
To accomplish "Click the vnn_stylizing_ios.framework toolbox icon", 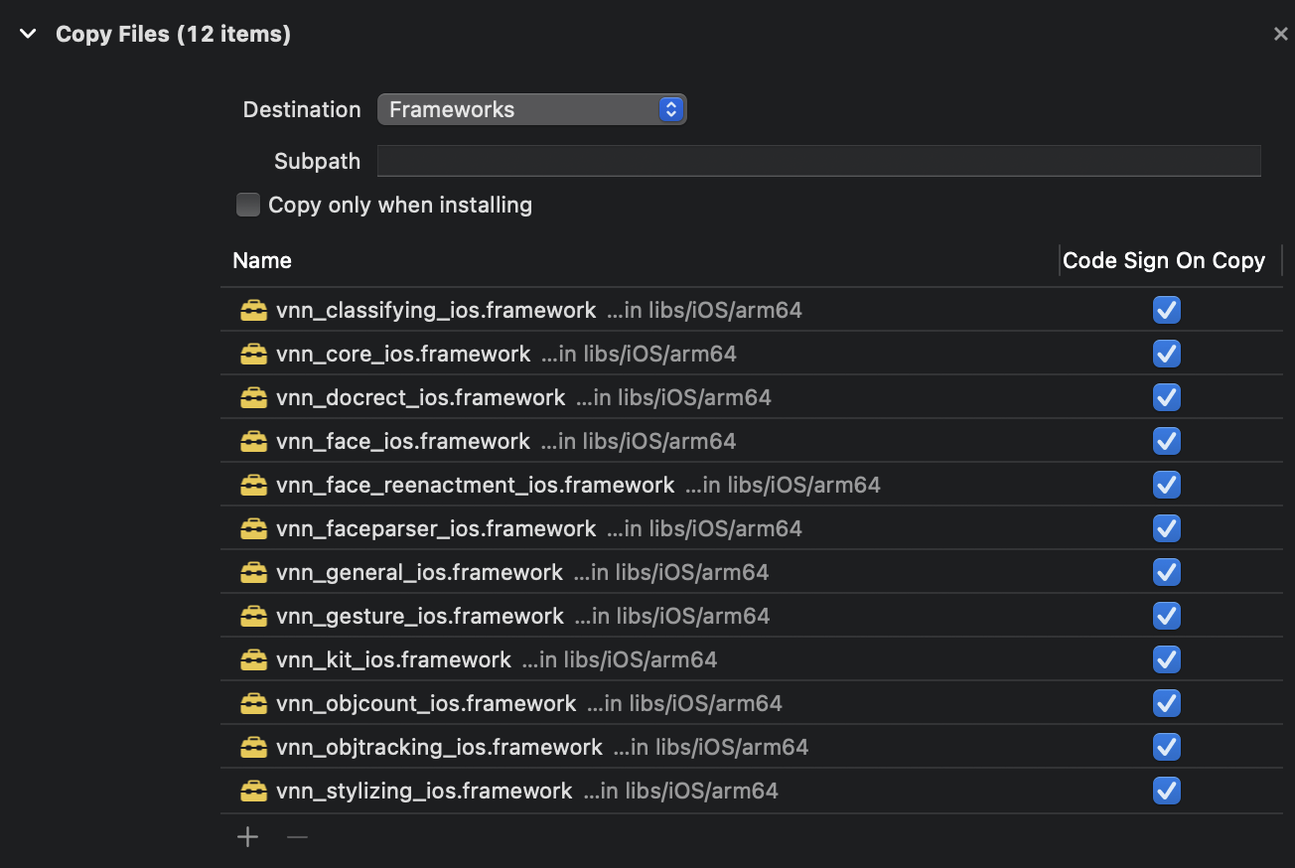I will [253, 792].
